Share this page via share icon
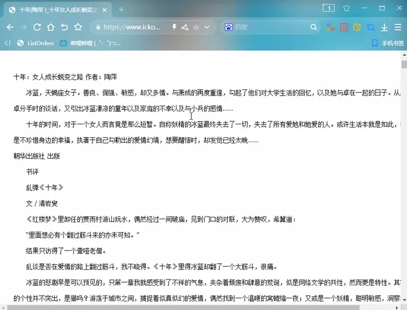The width and height of the screenshot is (407, 310). (185, 27)
